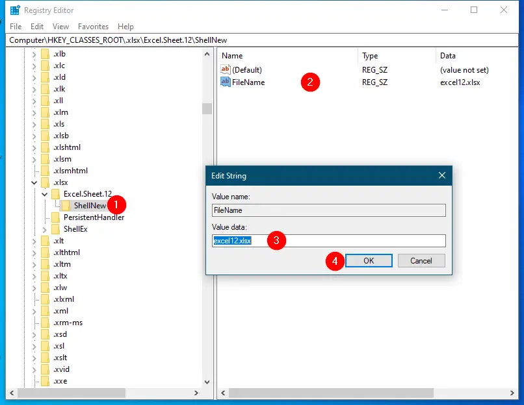
Task: Open the Edit menu
Action: click(x=37, y=27)
